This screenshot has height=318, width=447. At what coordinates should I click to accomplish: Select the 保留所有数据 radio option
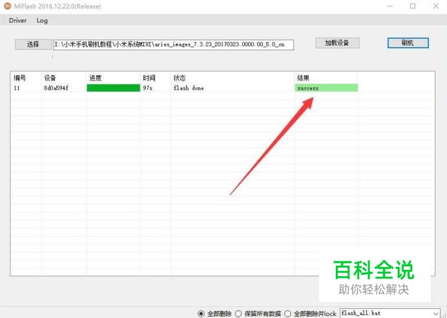[x=238, y=313]
